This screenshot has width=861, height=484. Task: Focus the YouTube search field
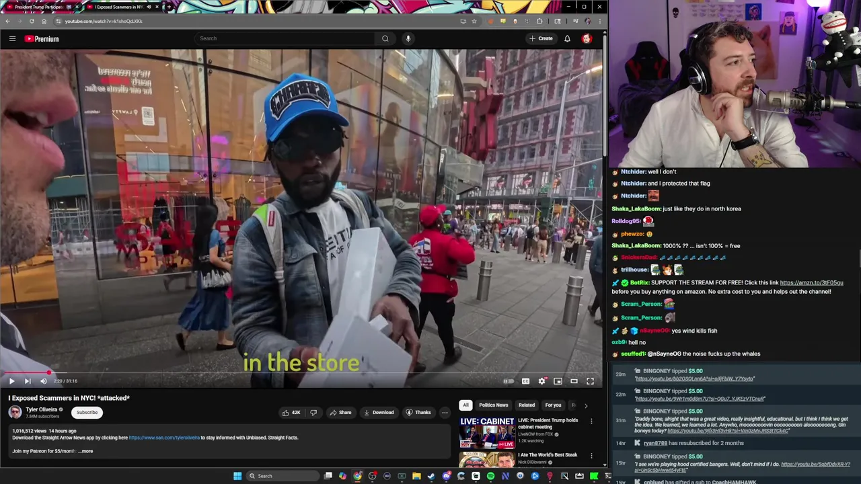coord(286,38)
